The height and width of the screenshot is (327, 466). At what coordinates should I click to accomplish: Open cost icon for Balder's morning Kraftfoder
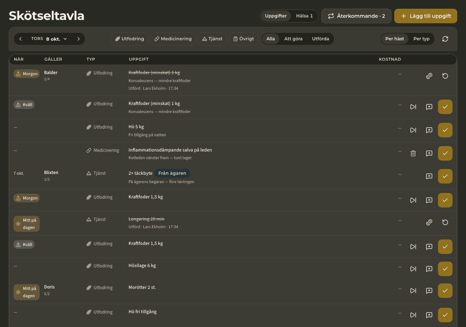429,76
